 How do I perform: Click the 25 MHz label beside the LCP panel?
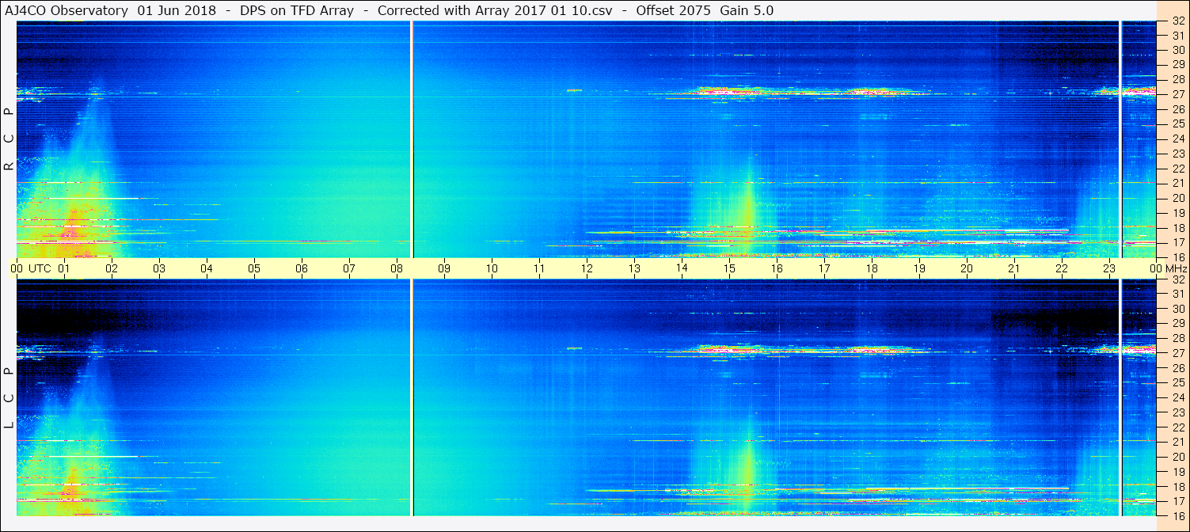point(1178,382)
